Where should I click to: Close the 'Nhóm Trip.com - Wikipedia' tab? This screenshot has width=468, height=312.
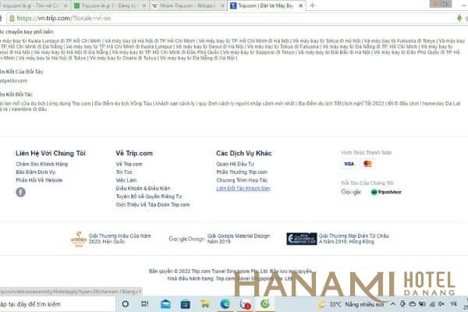click(x=222, y=5)
